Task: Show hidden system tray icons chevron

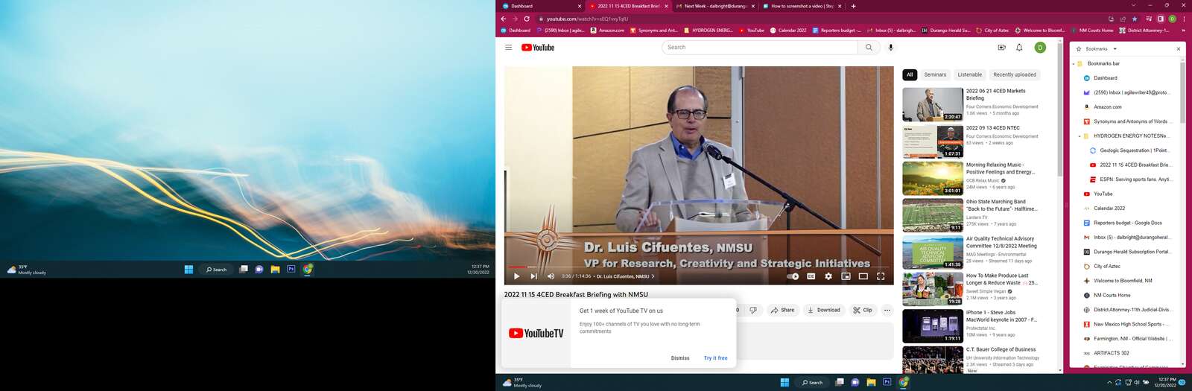Action: coord(1109,382)
